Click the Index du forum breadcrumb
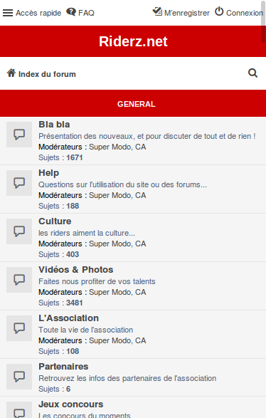Image resolution: width=266 pixels, height=418 pixels. tap(47, 74)
